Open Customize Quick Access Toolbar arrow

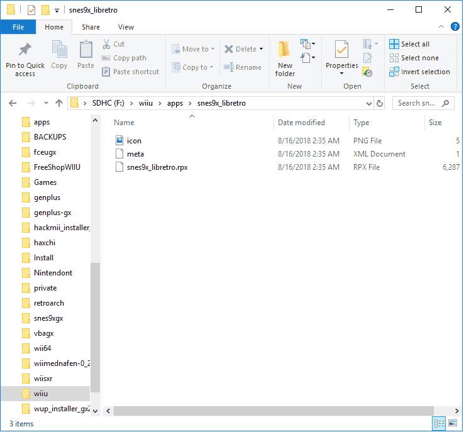[x=57, y=11]
